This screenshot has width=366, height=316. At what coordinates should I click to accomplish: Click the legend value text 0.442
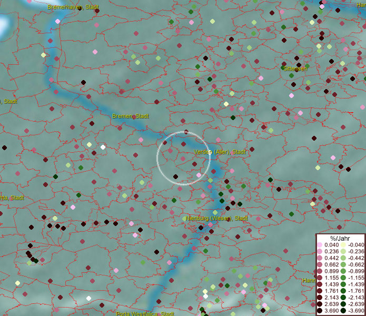(332, 258)
